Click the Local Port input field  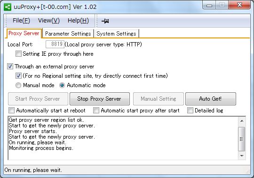point(55,44)
